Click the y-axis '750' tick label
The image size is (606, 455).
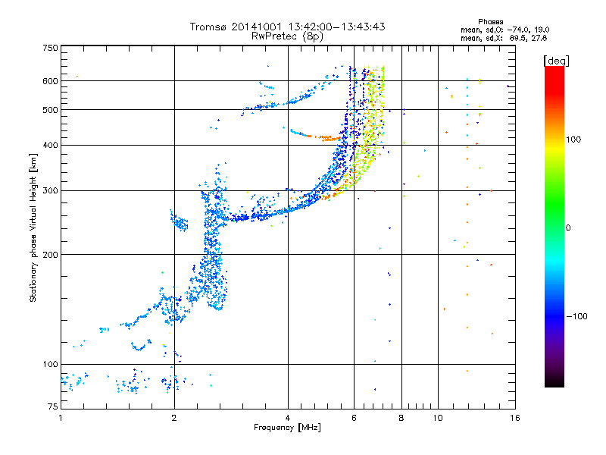[50, 48]
